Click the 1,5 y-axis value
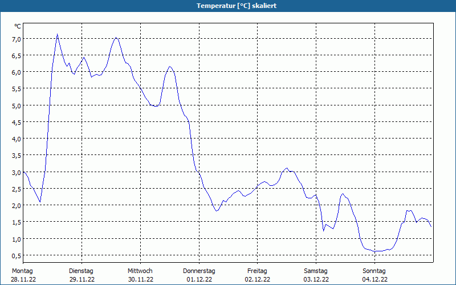Viewport: 456px width, 285px height. (16, 222)
